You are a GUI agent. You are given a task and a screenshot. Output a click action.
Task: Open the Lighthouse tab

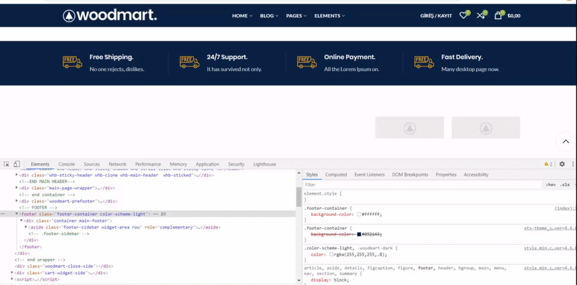(265, 164)
